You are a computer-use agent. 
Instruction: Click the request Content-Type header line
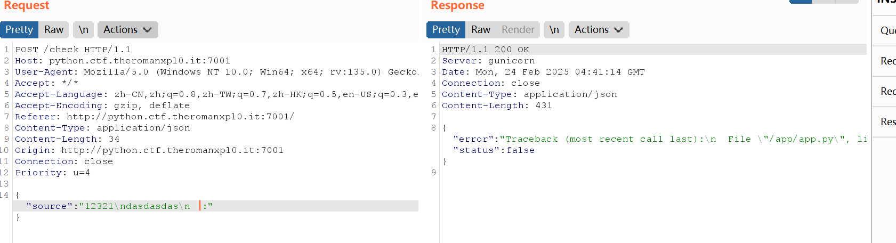coord(102,128)
